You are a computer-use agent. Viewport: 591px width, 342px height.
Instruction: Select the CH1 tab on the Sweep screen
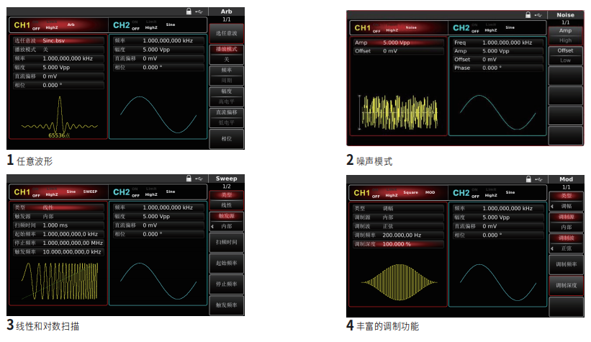(x=59, y=192)
